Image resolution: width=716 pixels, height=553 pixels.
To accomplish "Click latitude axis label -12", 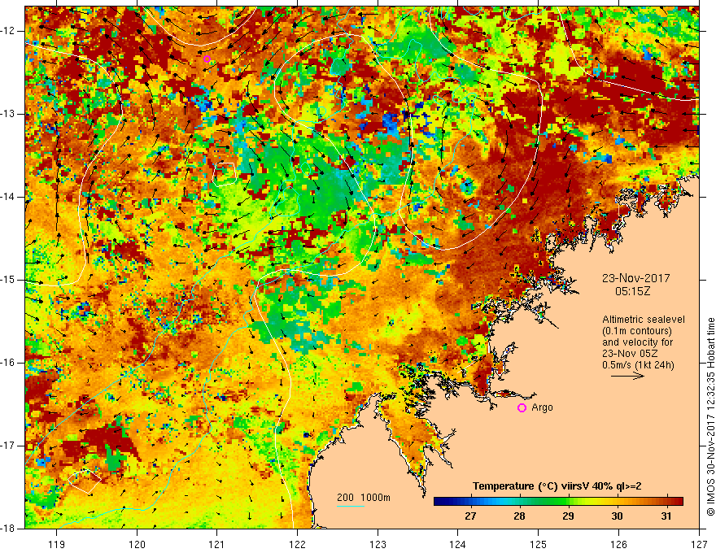I will (x=8, y=31).
